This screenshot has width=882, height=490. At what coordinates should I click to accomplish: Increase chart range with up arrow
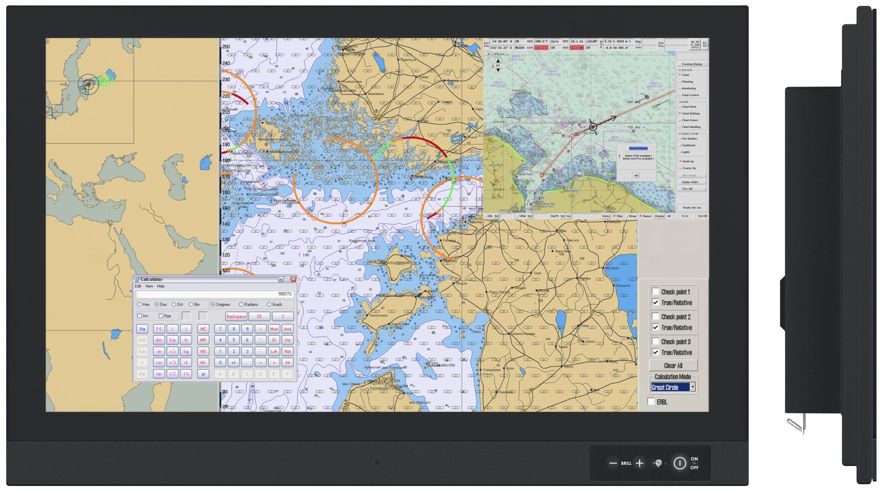point(498,61)
